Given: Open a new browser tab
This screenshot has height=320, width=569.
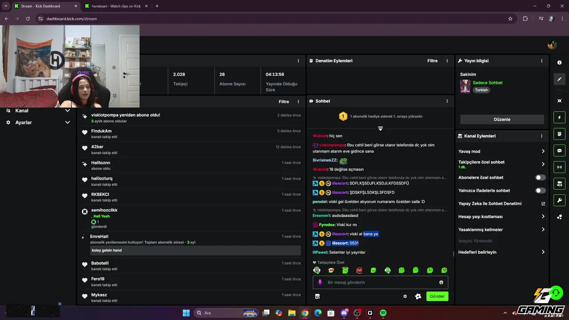Looking at the screenshot, I should (x=157, y=6).
